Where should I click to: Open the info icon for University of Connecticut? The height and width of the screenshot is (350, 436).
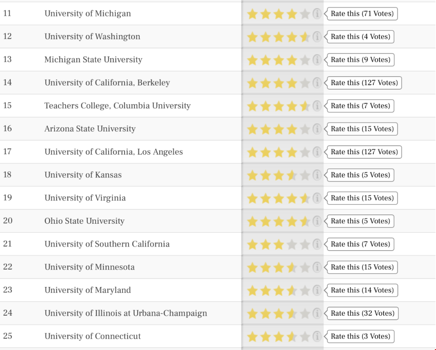click(317, 337)
